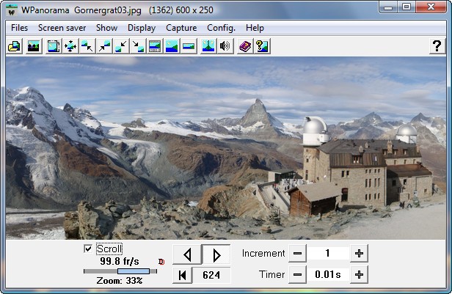This screenshot has width=452, height=294.
Task: Click the Timer label
Action: coord(271,275)
